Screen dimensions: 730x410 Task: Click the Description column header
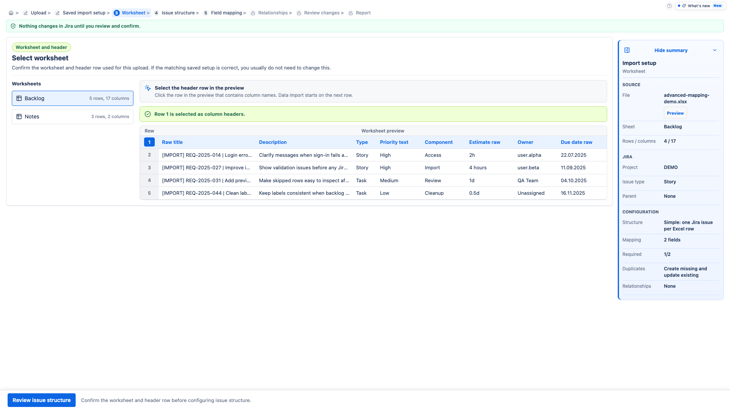click(273, 142)
